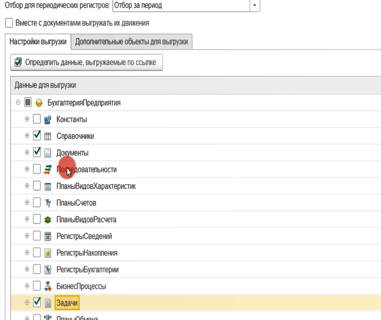Click the ПланыВидовРасчета green layers icon
The height and width of the screenshot is (320, 381).
click(47, 220)
